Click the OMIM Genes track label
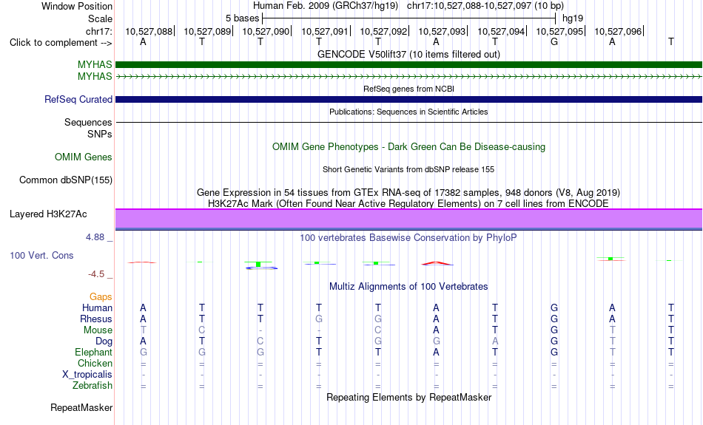The height and width of the screenshot is (425, 703). 83,157
